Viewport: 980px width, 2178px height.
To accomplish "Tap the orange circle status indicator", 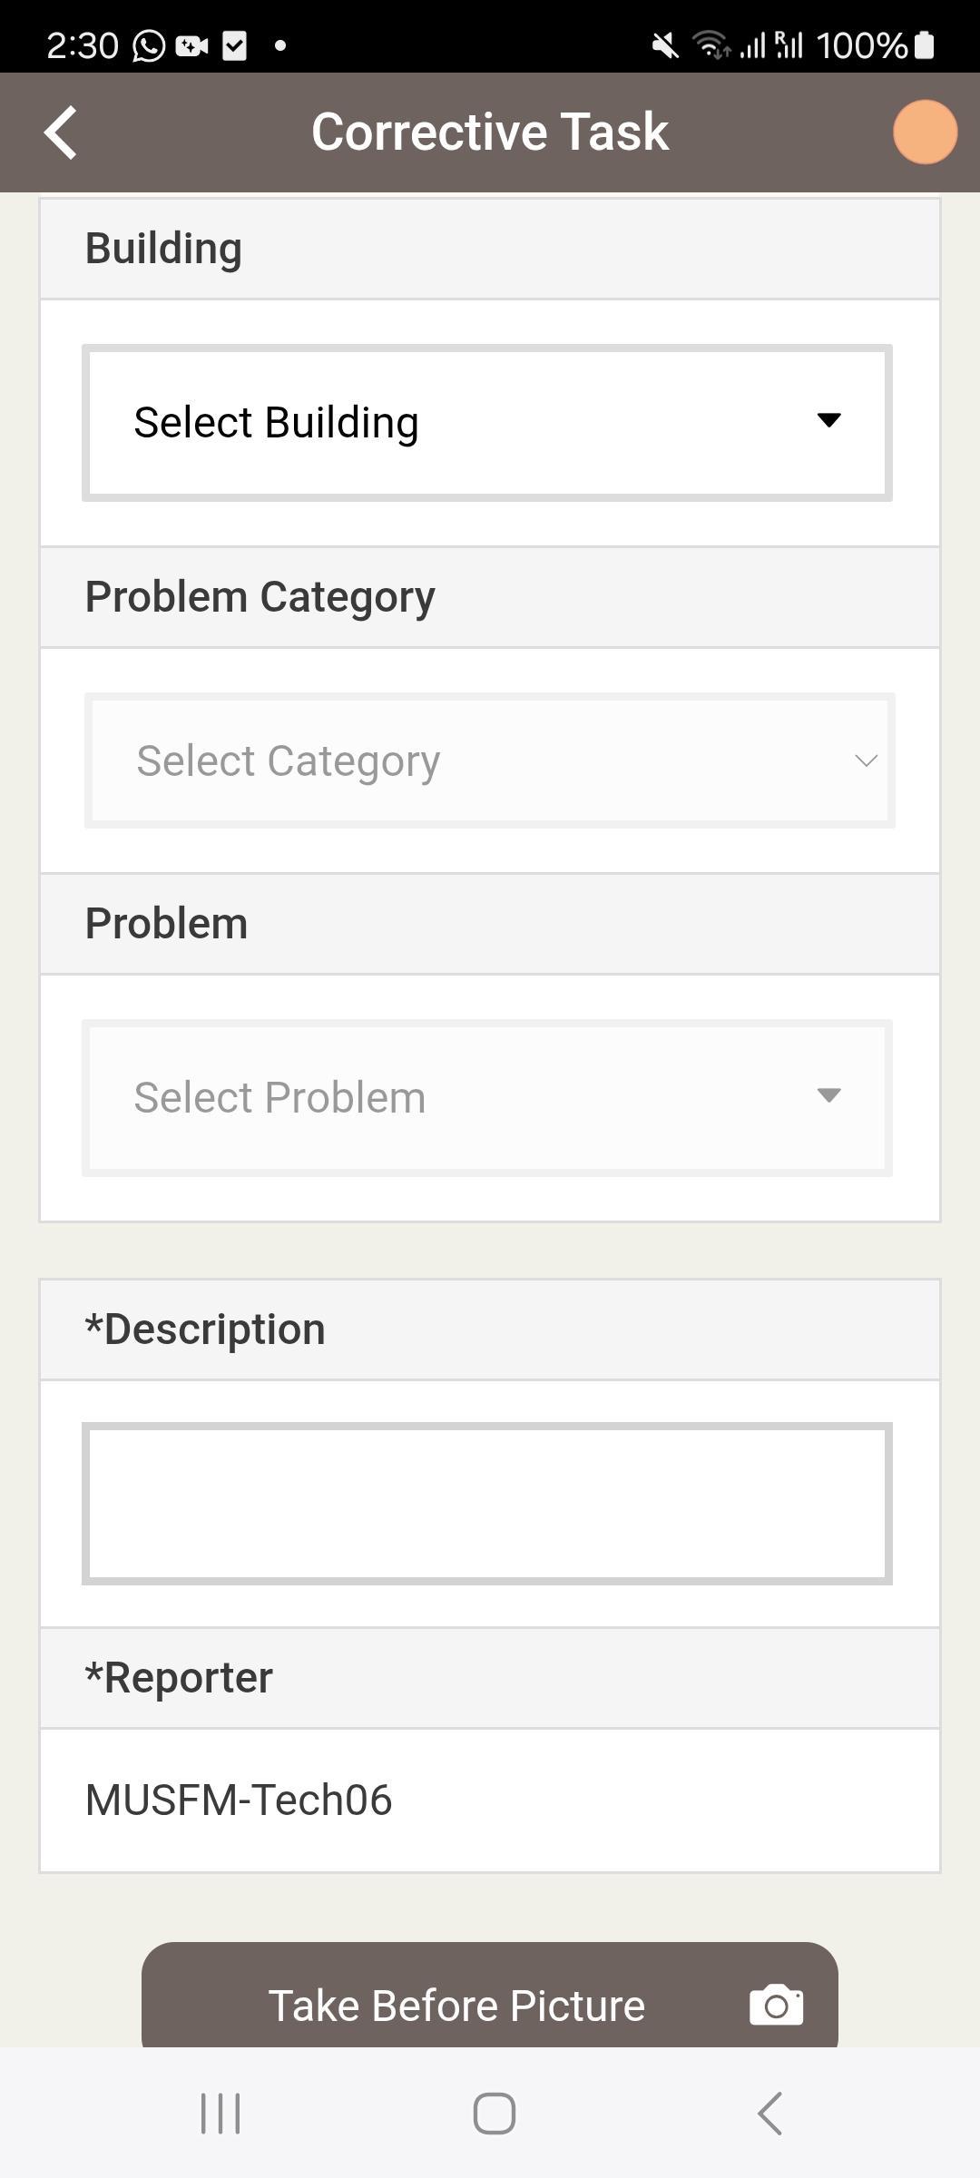I will [925, 132].
